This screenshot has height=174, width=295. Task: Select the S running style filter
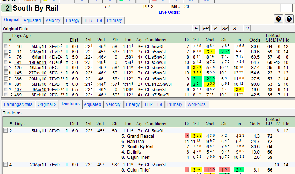[x=234, y=28]
